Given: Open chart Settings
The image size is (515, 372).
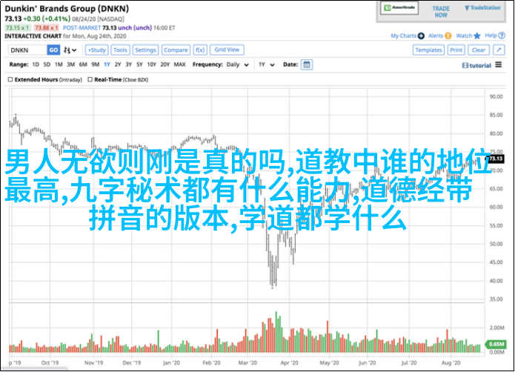Looking at the screenshot, I should [145, 50].
